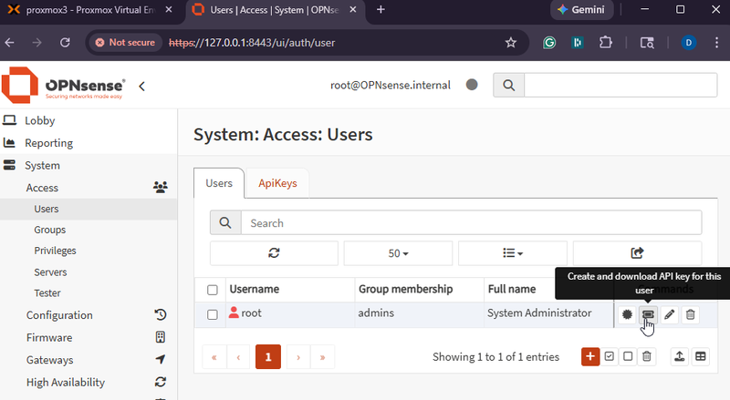Create API key for root user
Image resolution: width=730 pixels, height=400 pixels.
[x=648, y=315]
